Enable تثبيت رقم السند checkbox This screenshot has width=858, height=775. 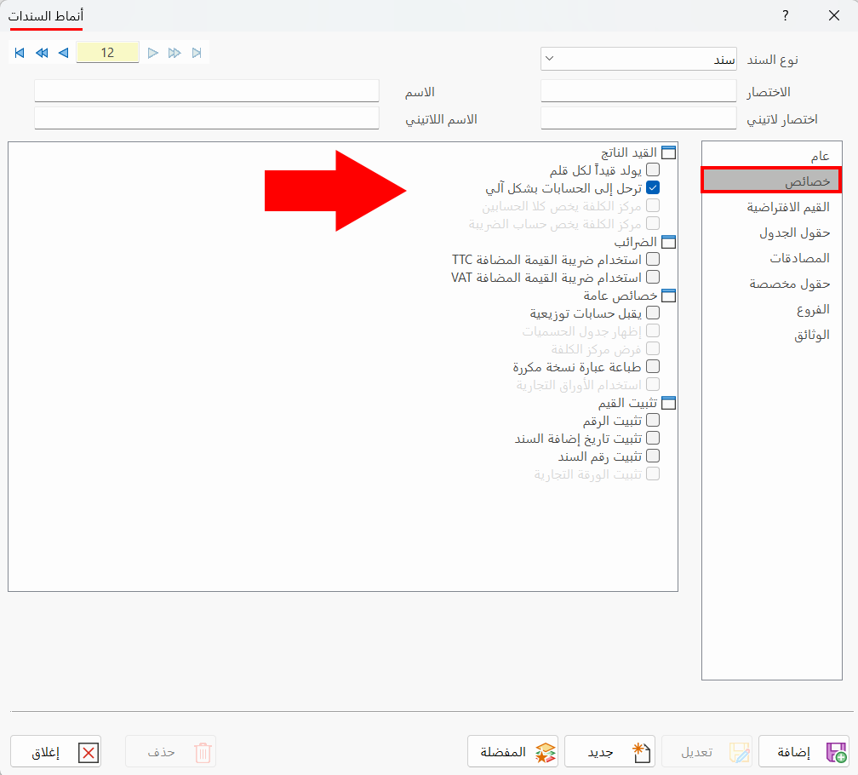pos(653,456)
